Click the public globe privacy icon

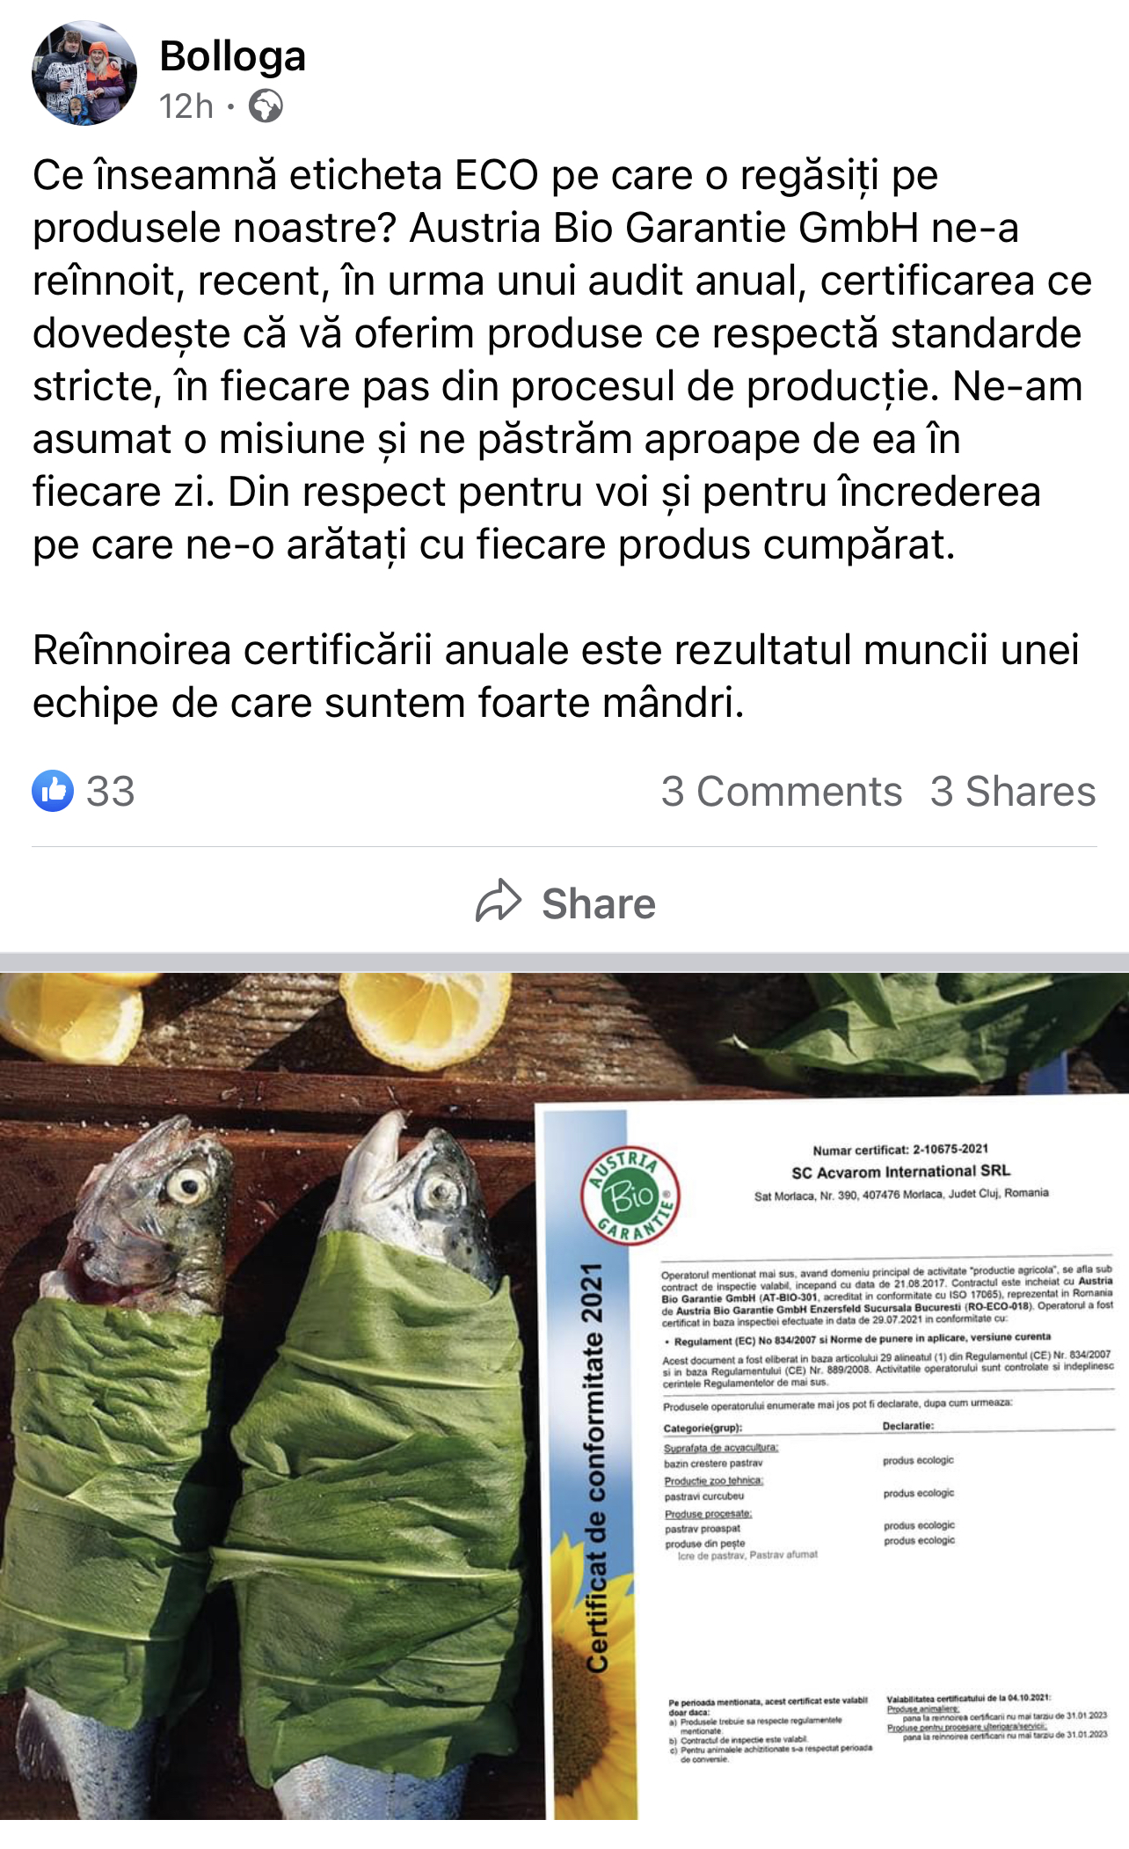coord(266,106)
